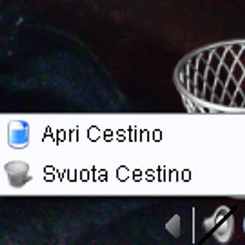Click empty space right of Svuota Cestino
245x245 pixels.
219,174
